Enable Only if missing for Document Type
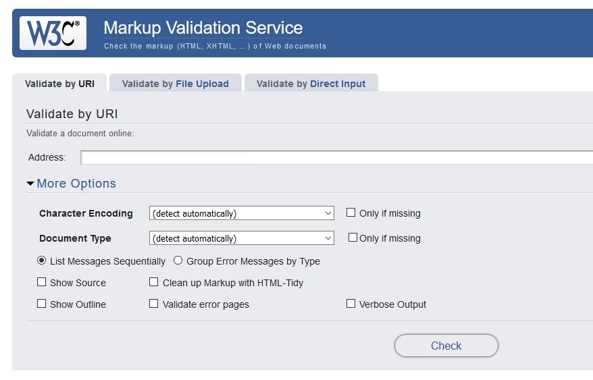Screen dimensions: 593x380 (x=353, y=238)
